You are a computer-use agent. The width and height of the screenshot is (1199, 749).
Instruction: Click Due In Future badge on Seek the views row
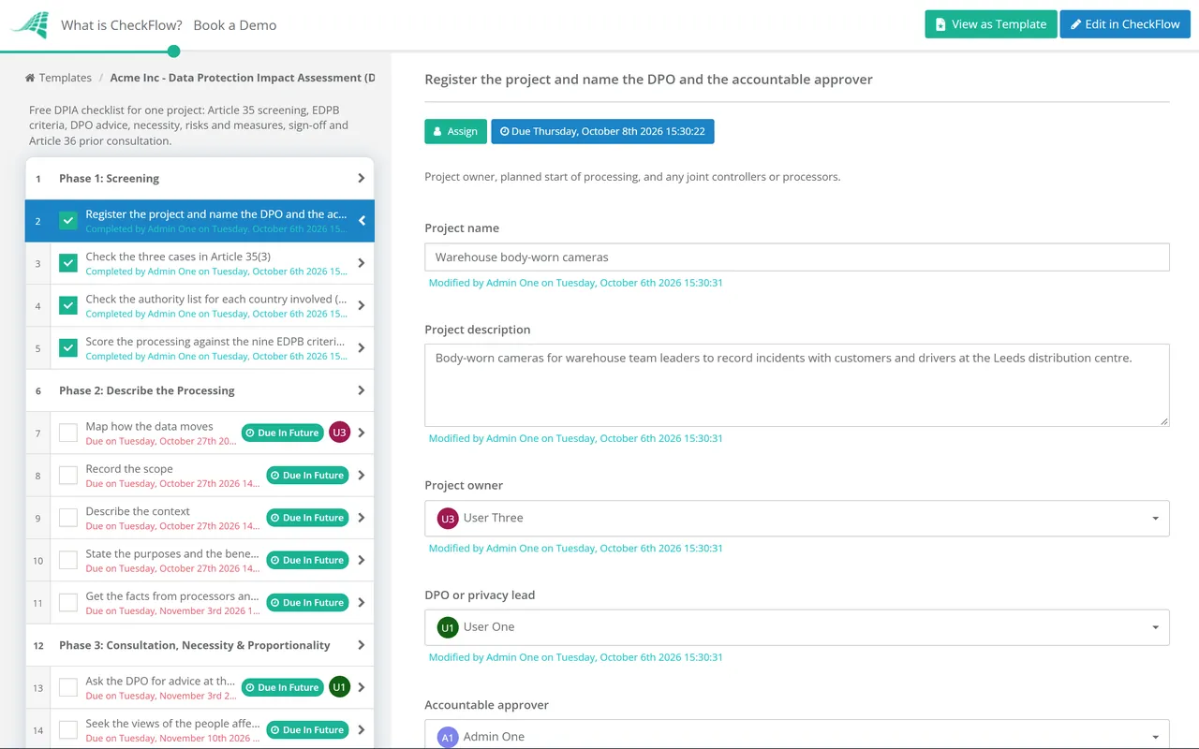click(x=307, y=730)
